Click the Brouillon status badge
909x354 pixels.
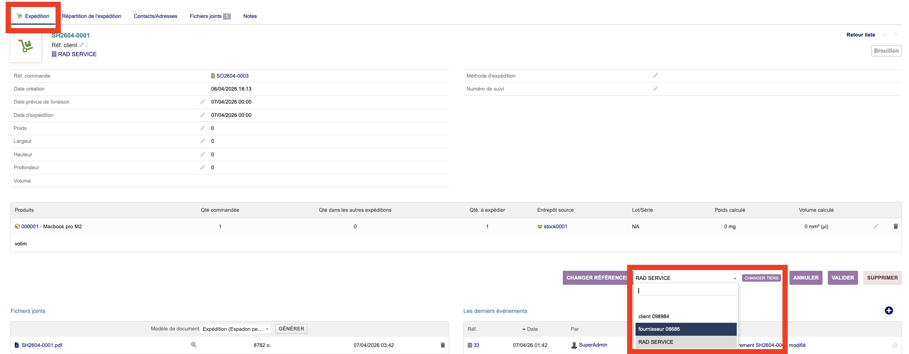tap(886, 51)
